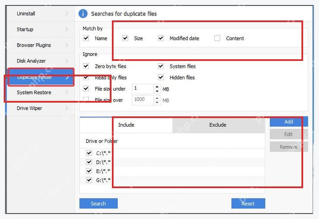Screen dimensions: 319x219
Task: Increase File size under value
Action: 157,87
